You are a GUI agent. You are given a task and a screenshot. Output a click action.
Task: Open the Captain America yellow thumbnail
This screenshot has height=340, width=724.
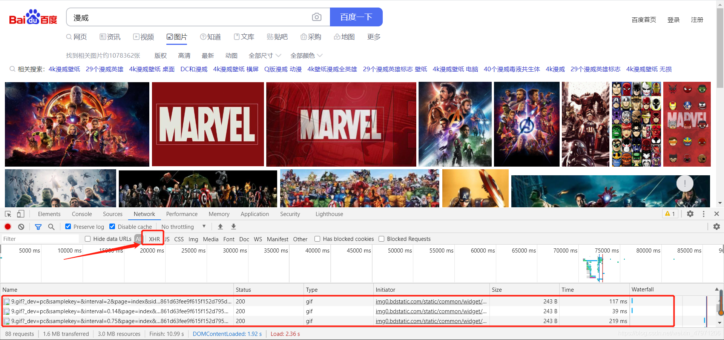coord(476,188)
